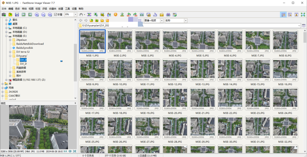This screenshot has width=307, height=157.
Task: Click the refresh folder icon
Action: pos(97,20)
